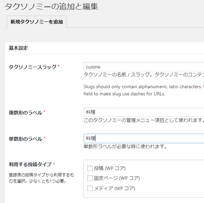The image size is (204, 203).
Task: Click the 複数形のラベル field label
Action: [x=25, y=113]
